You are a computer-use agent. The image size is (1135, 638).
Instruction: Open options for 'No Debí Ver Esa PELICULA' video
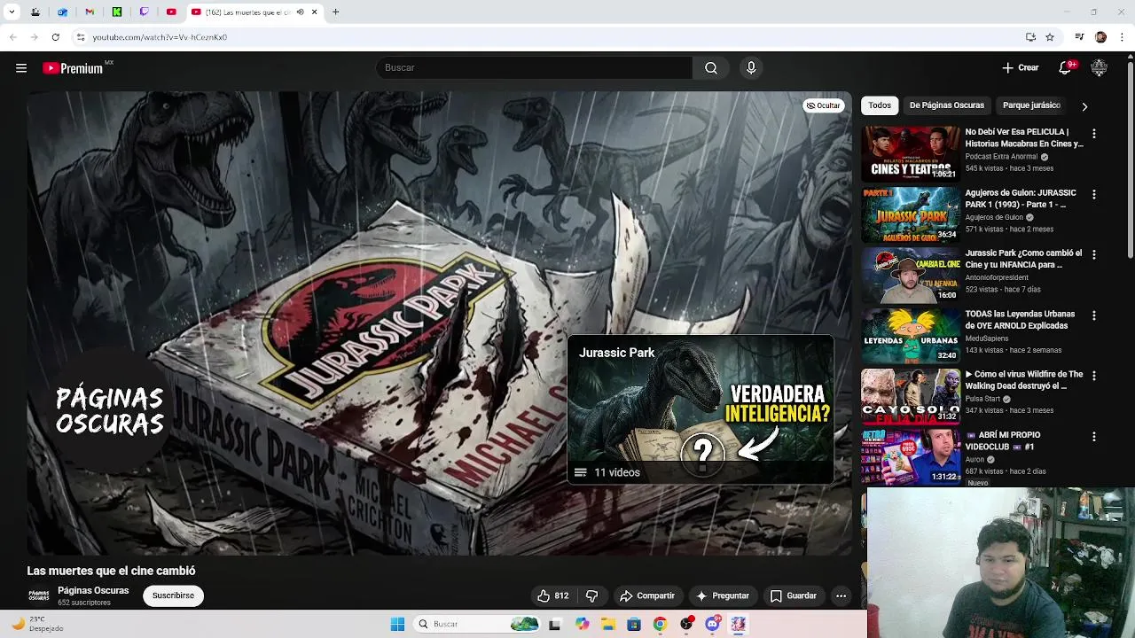pyautogui.click(x=1093, y=133)
